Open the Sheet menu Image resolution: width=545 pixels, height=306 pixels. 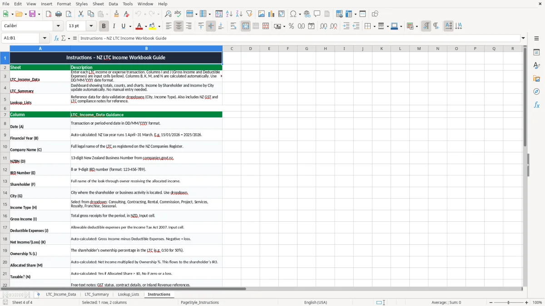pyautogui.click(x=98, y=4)
